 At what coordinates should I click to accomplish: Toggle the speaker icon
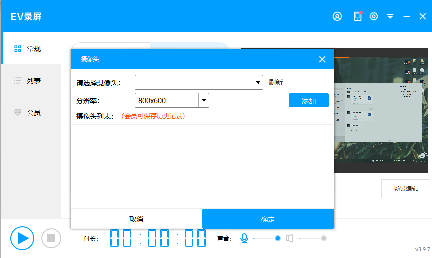tap(290, 238)
